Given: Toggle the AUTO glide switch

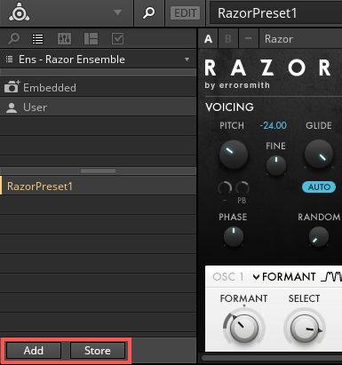Looking at the screenshot, I should (x=319, y=186).
